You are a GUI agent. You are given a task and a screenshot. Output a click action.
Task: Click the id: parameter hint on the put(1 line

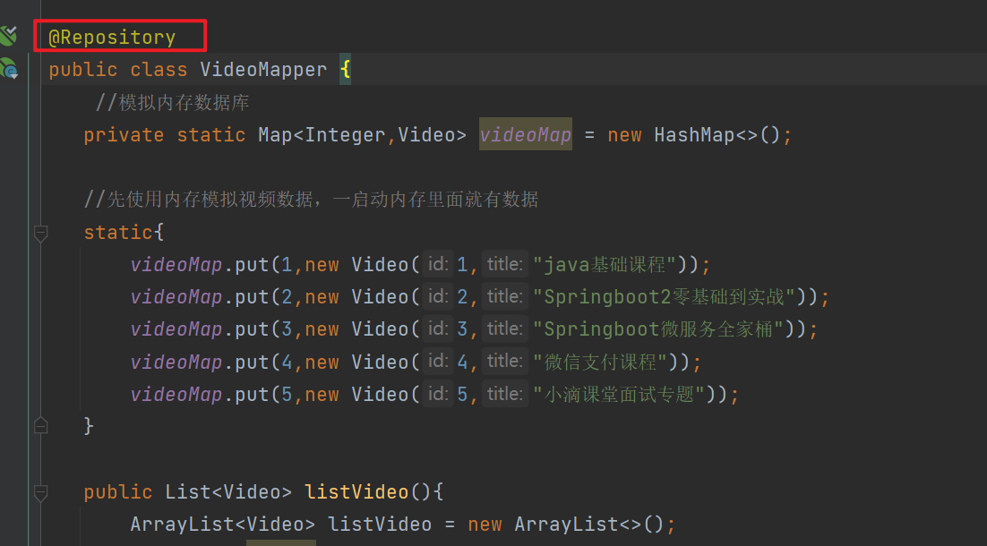point(438,264)
